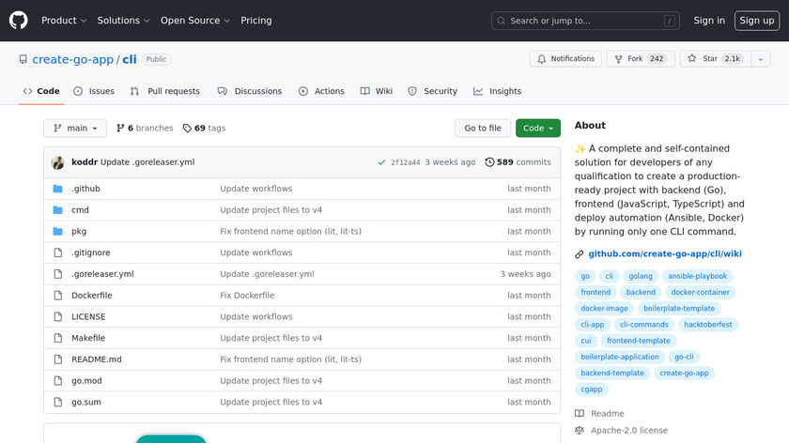Focus the Search or jump to field
This screenshot has width=789, height=443.
[585, 21]
